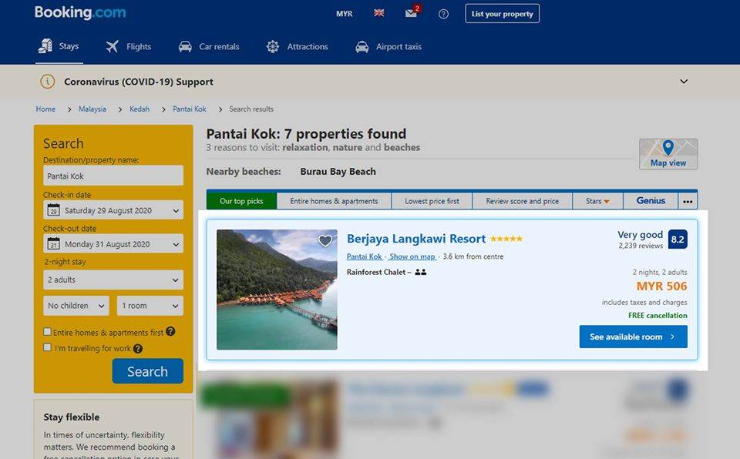Enable I'm travelling for work checkbox
The image size is (740, 459).
(x=47, y=347)
